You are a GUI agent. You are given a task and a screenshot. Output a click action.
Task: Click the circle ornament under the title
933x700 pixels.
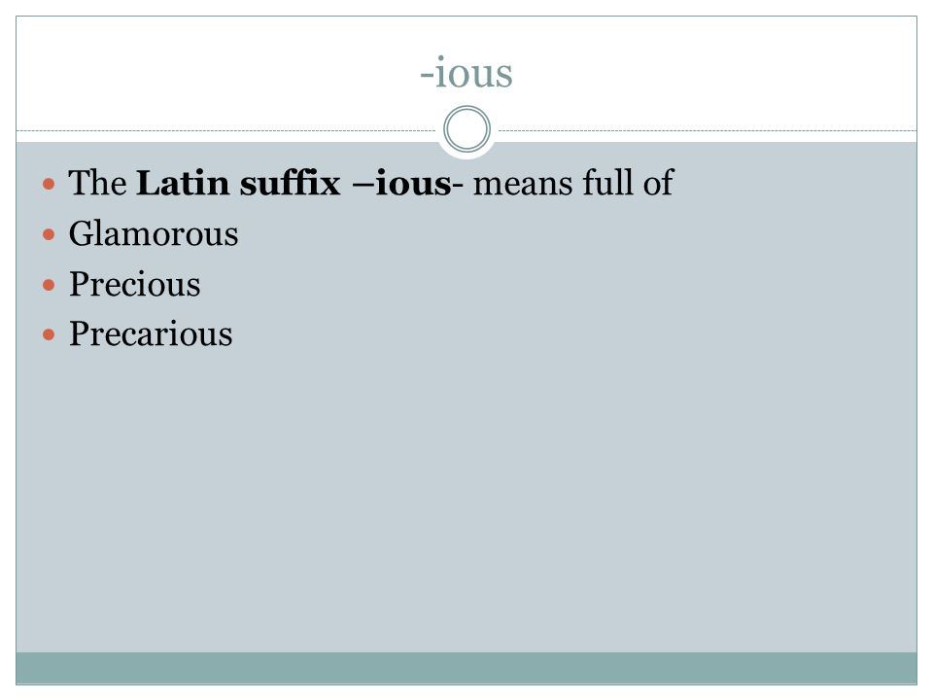(x=467, y=129)
